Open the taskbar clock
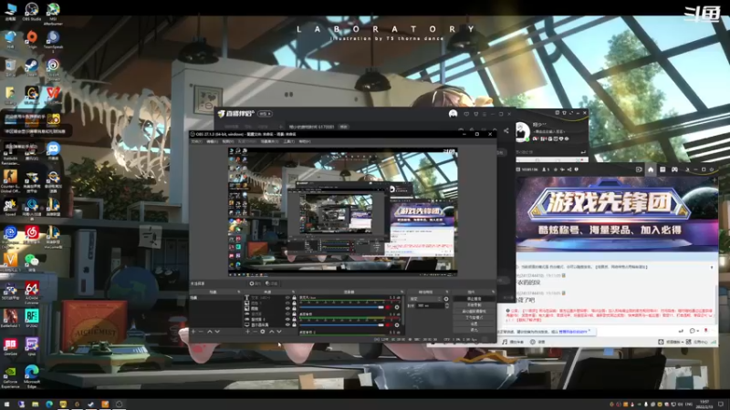 tap(704, 404)
